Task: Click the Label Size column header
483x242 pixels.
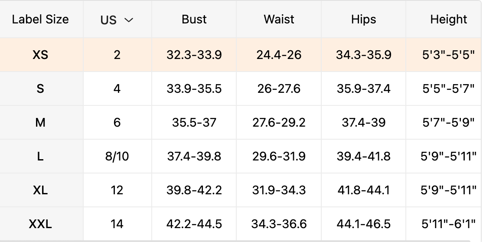Action: click(40, 19)
